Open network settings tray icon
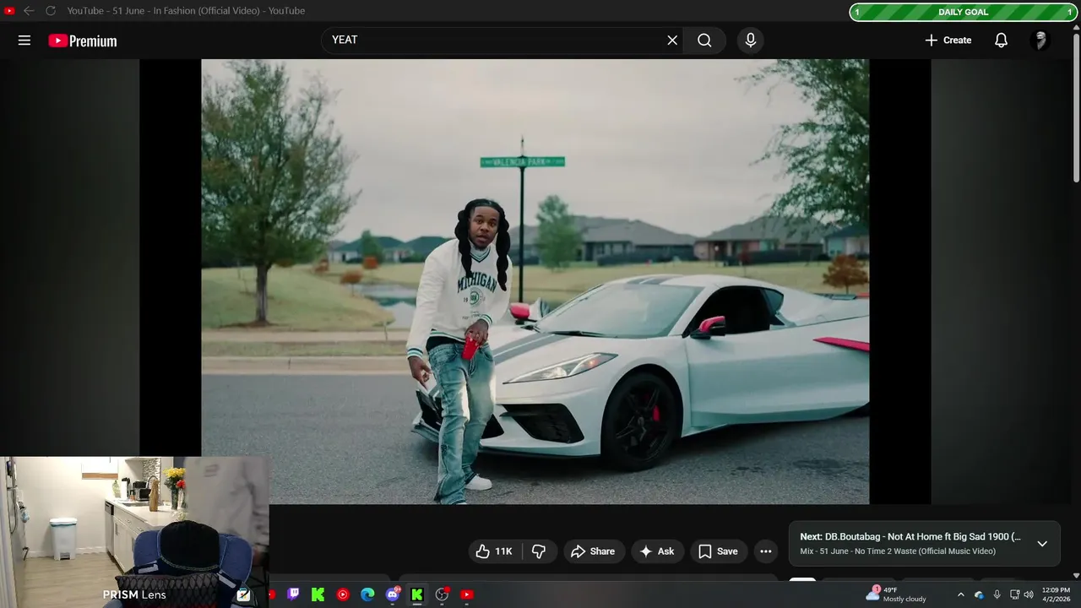1081x608 pixels. click(1015, 594)
